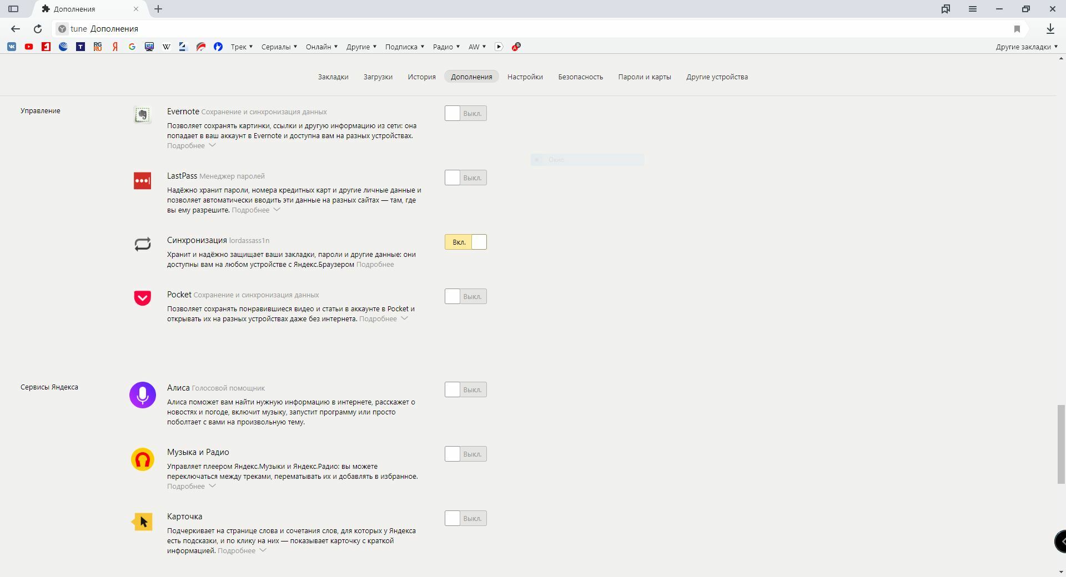The width and height of the screenshot is (1066, 577).
Task: Open the monitor-shaped bookmark icon
Action: coord(149,47)
